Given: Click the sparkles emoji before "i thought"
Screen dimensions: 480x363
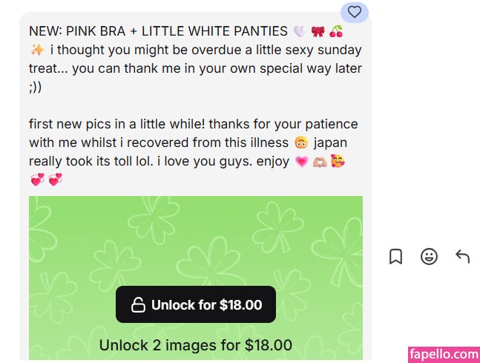Looking at the screenshot, I should click(x=37, y=50).
